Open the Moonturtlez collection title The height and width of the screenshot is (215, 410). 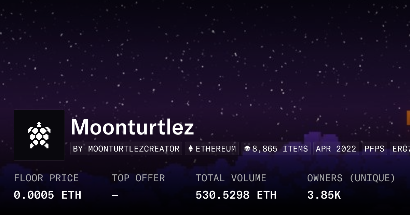132,127
